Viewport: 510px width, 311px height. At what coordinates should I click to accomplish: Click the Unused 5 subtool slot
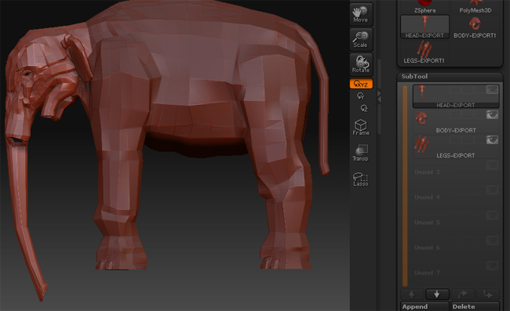tap(456, 222)
